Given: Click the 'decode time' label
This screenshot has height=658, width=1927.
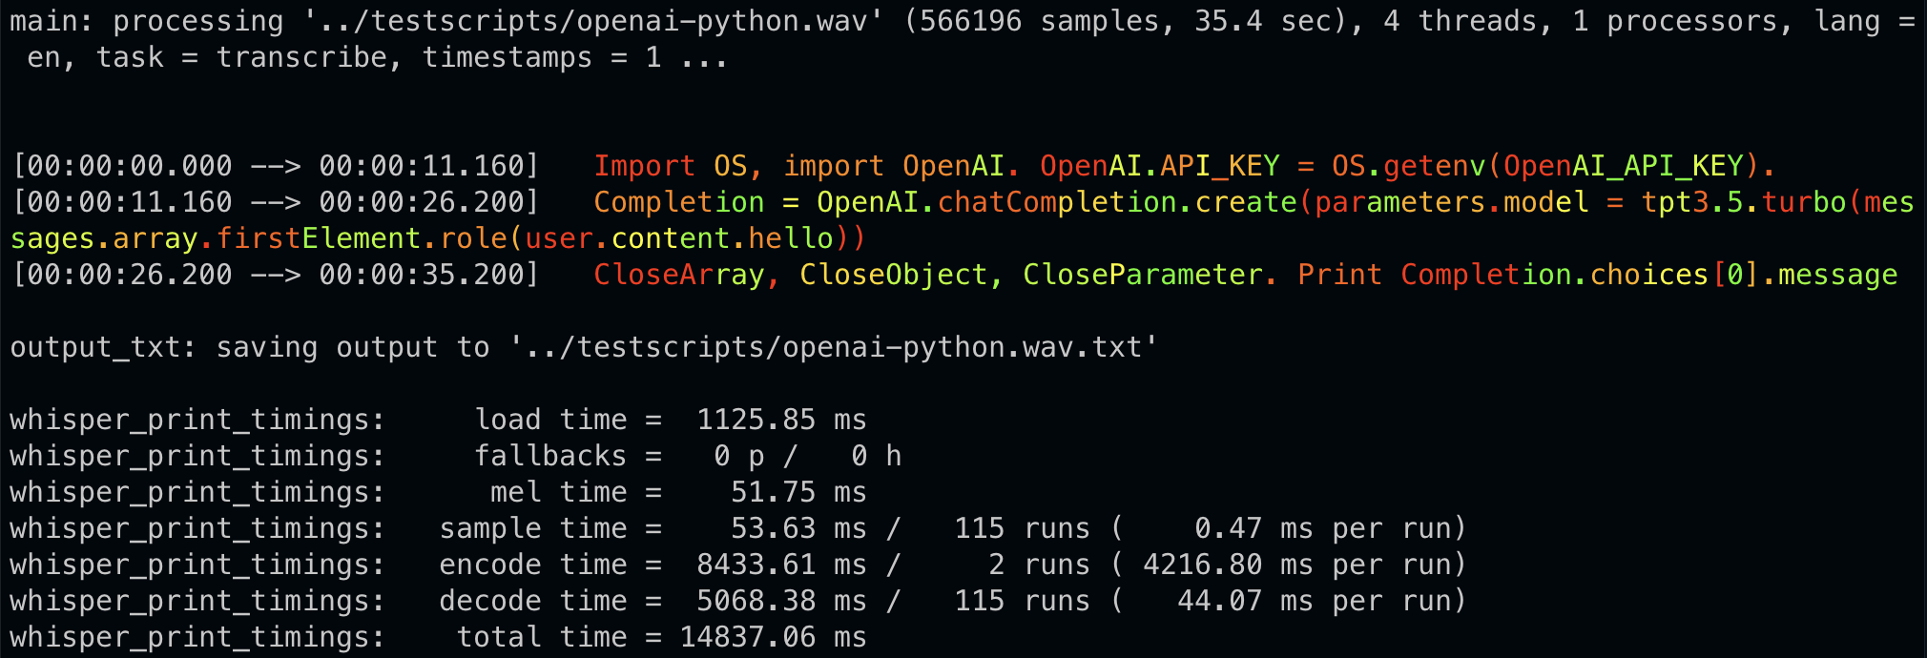Looking at the screenshot, I should [533, 601].
